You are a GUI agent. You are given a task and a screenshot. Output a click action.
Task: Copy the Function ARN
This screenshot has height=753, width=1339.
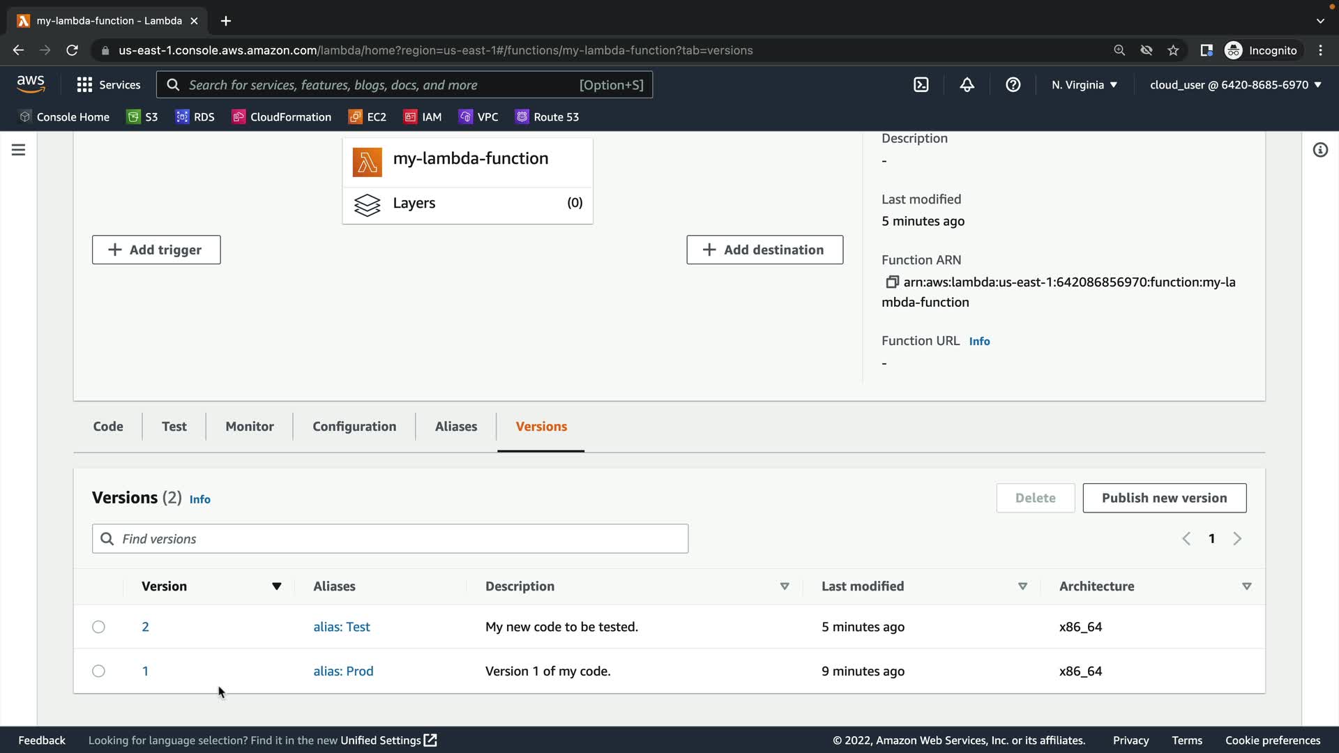pos(891,282)
